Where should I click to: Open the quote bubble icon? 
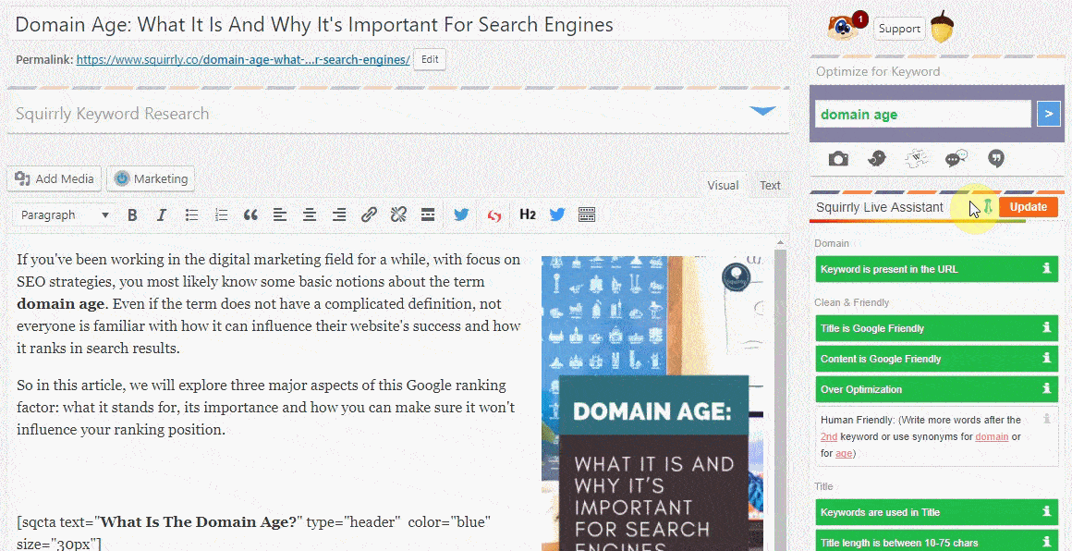point(996,159)
